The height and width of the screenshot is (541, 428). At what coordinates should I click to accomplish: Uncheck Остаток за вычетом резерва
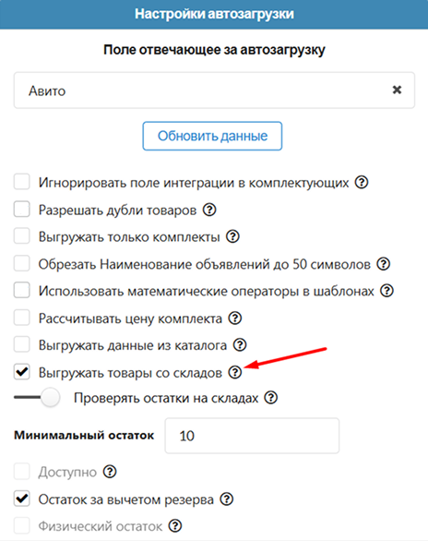[22, 499]
